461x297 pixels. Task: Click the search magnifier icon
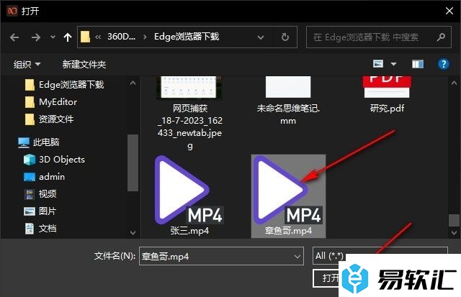pos(441,37)
